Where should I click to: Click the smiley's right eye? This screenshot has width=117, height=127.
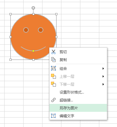(41, 30)
